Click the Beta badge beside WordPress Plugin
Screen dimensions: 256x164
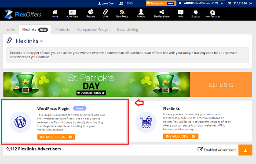click(x=80, y=108)
